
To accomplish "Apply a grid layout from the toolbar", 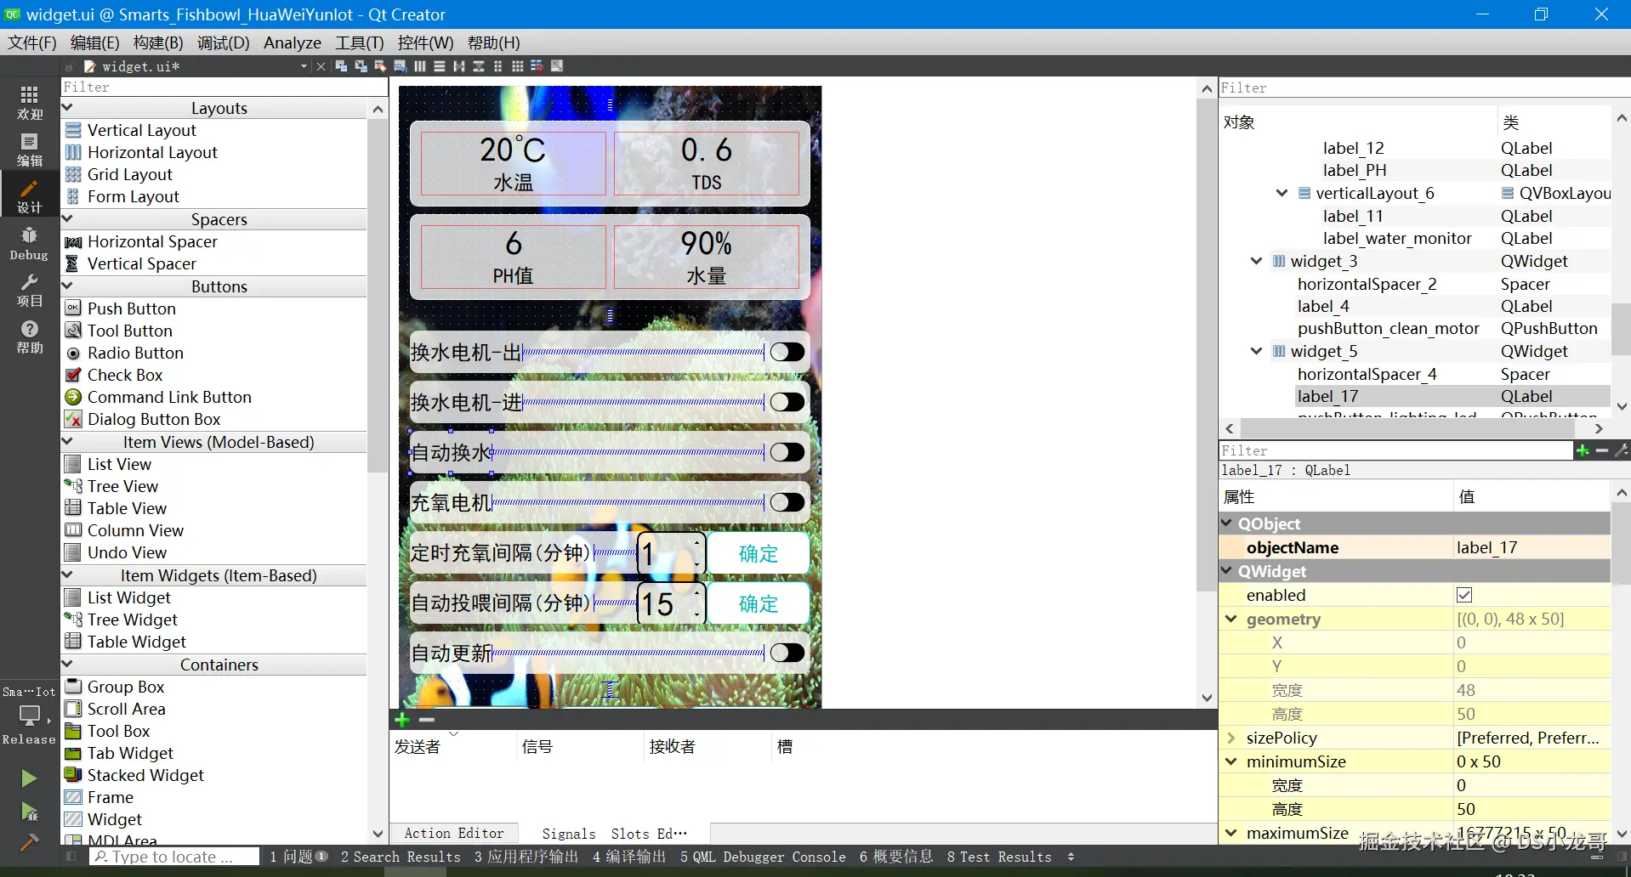I will [519, 66].
